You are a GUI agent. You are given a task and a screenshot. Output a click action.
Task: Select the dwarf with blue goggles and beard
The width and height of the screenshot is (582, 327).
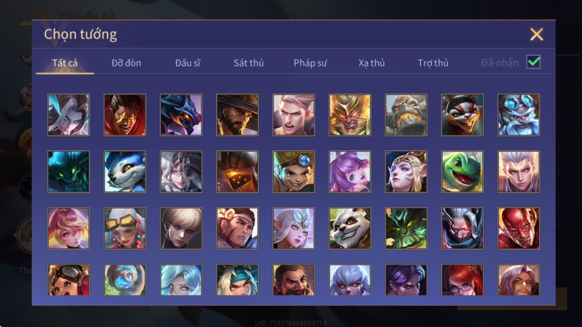519,115
